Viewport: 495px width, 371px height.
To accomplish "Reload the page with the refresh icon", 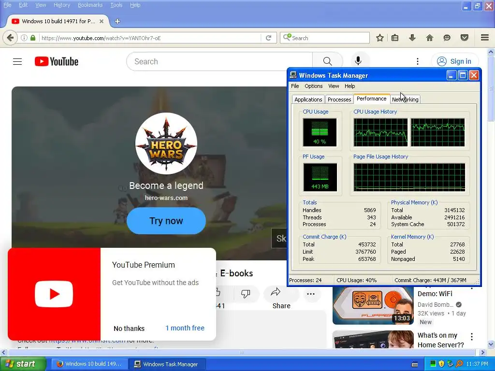I will [269, 38].
